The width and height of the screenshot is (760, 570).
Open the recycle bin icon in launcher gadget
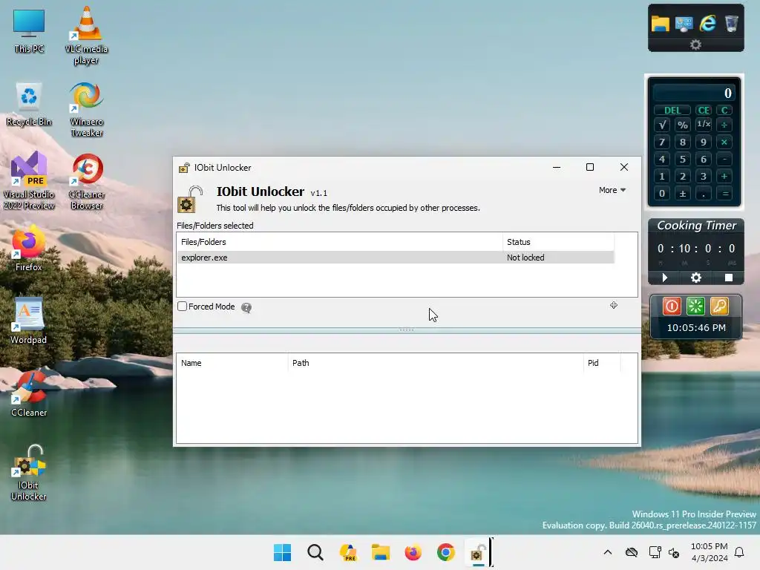(x=731, y=23)
